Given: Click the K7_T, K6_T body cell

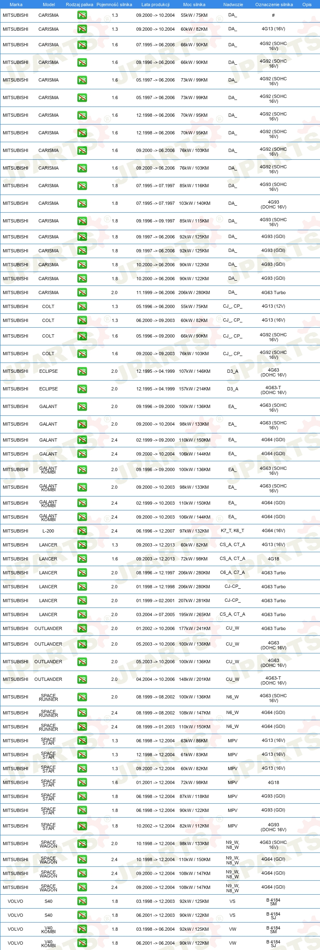Looking at the screenshot, I should pos(232,531).
